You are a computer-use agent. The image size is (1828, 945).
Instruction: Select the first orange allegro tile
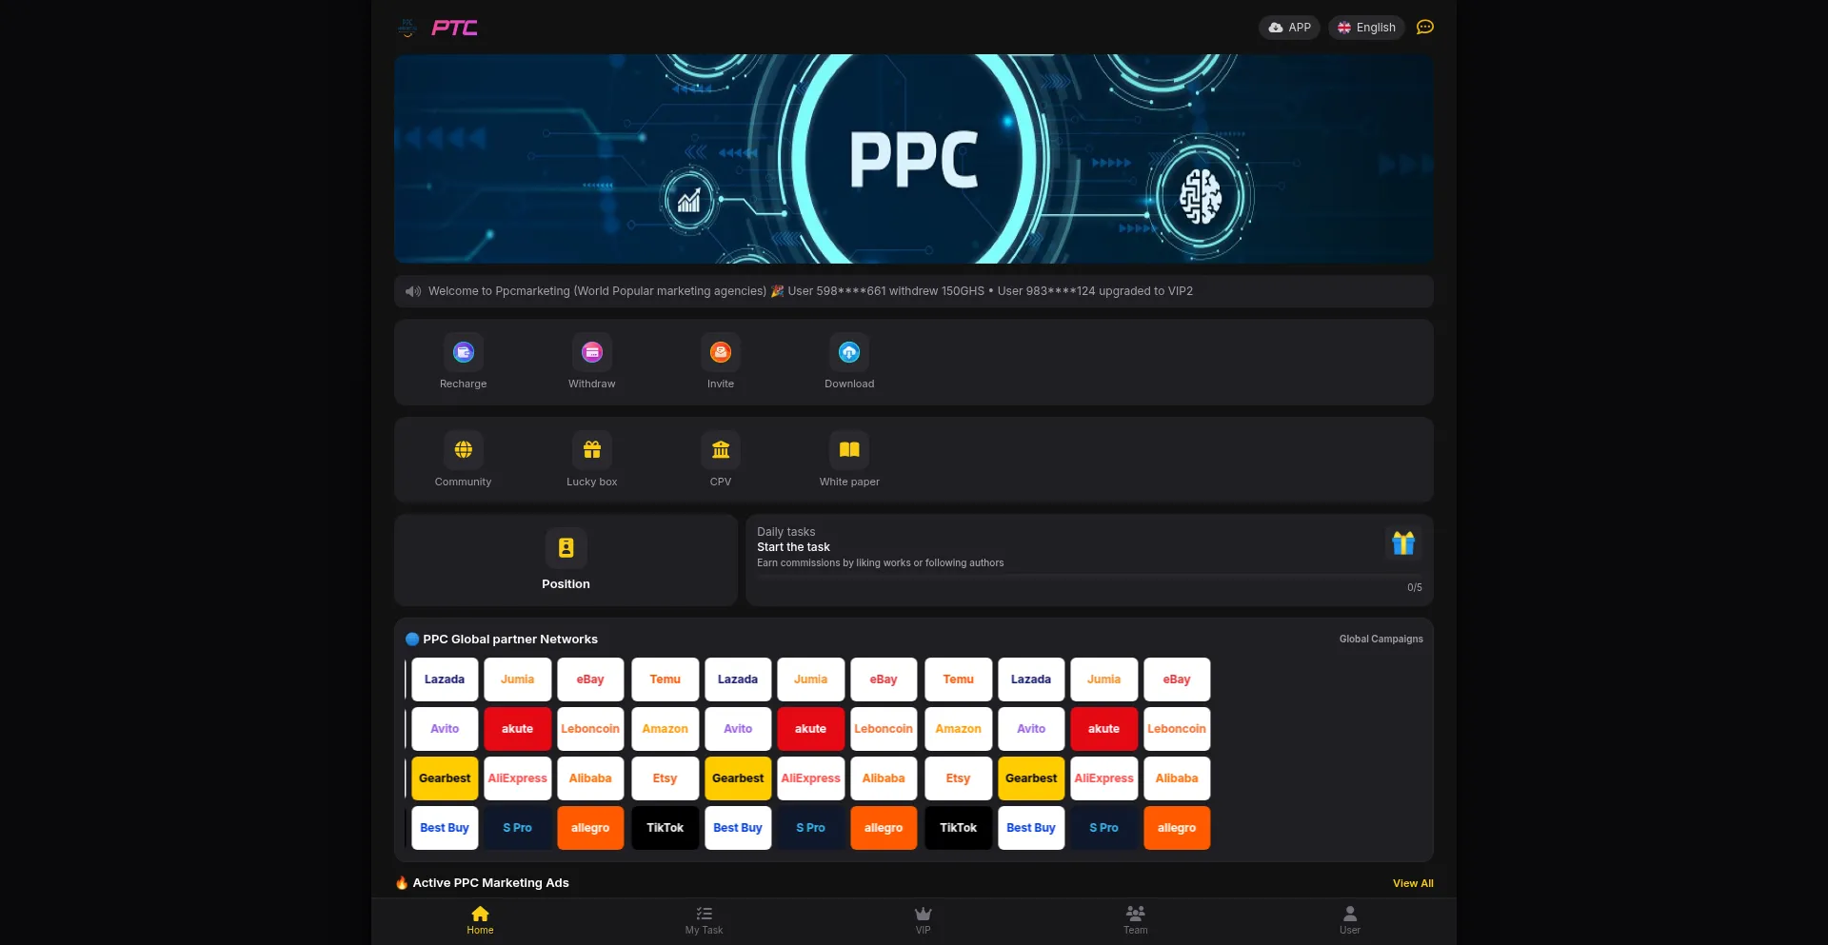pos(590,828)
